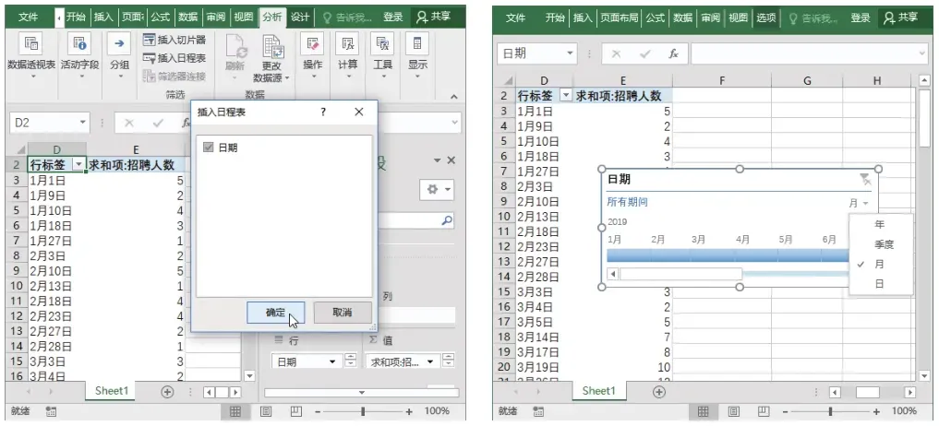This screenshot has height=426, width=939.
Task: Click 确定 in 插入日程表 dialog
Action: [275, 313]
